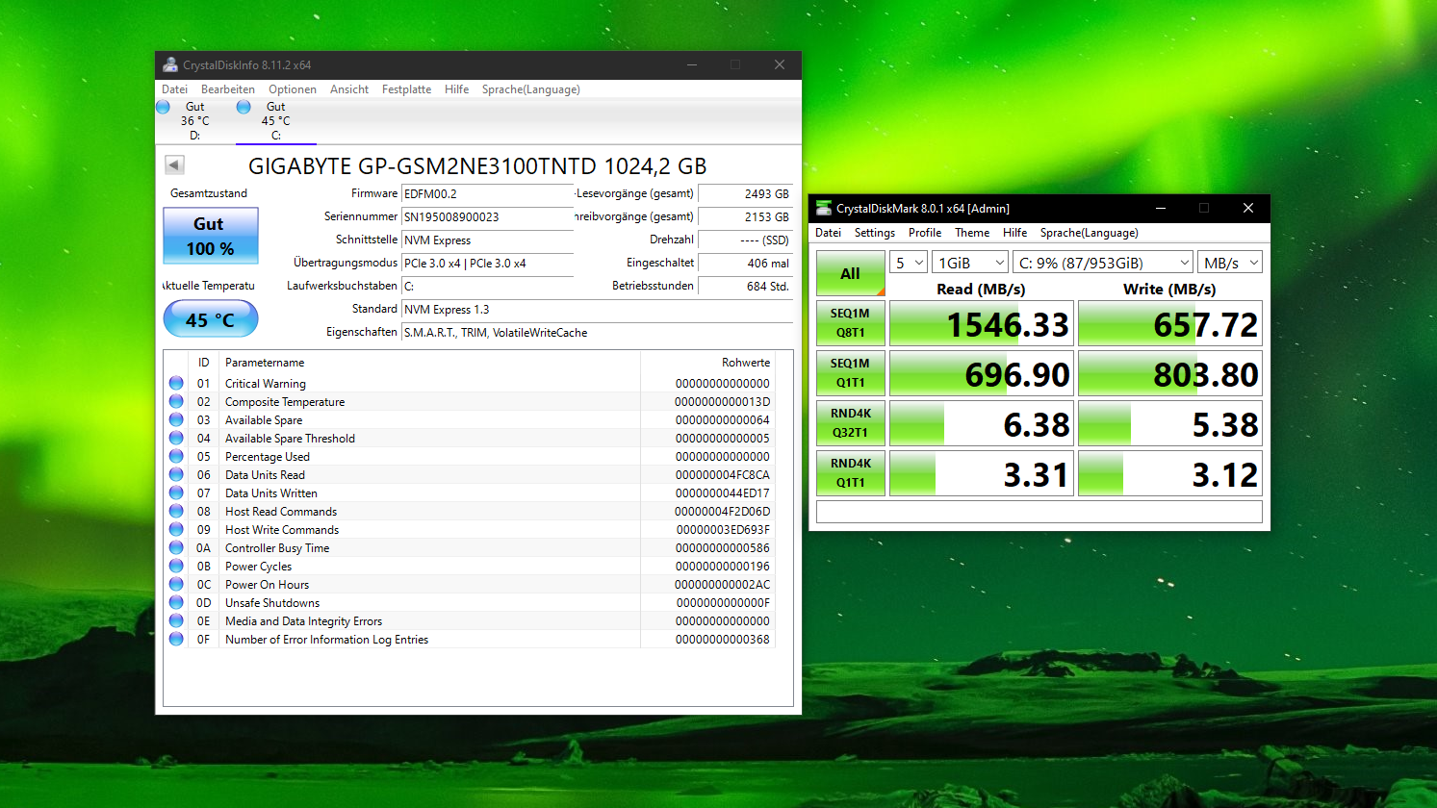
Task: Open unit dropdown showing MB/s
Action: pos(1230,263)
